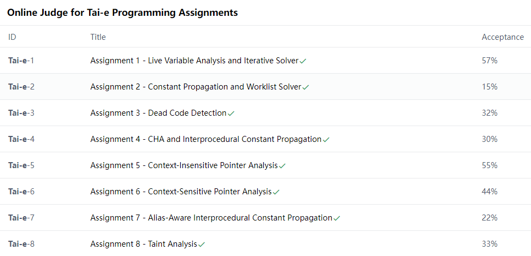Click the checkmark next to Context-Sensitive Pointer Analysis
Viewport: 531px width, 256px height.
276,192
